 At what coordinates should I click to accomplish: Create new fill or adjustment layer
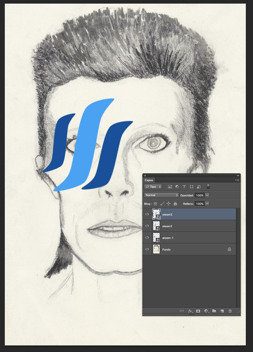pyautogui.click(x=206, y=311)
